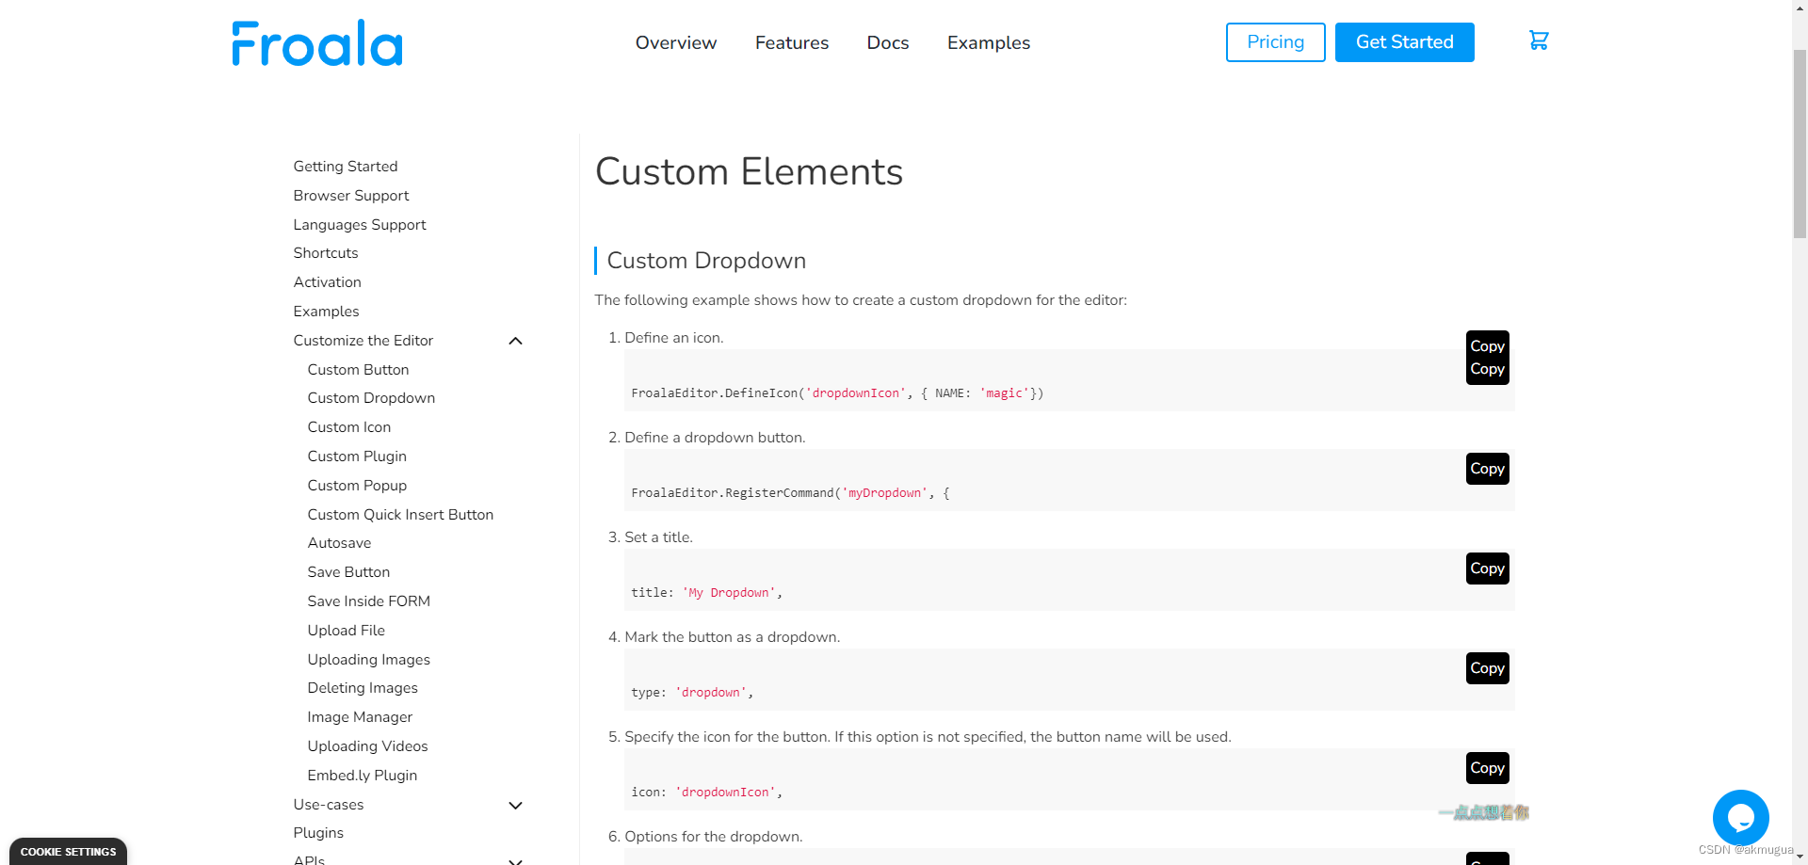Copy the icon 'dropdownIcon' code snippet

[1487, 768]
